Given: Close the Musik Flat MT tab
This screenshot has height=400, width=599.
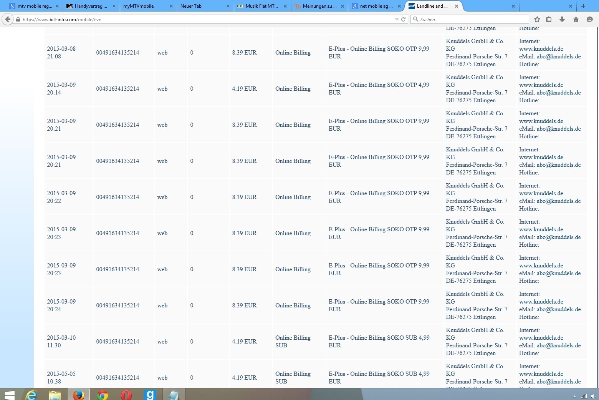Looking at the screenshot, I should click(x=285, y=6).
